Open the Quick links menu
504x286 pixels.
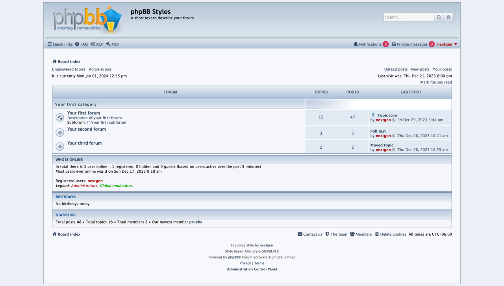coord(59,44)
